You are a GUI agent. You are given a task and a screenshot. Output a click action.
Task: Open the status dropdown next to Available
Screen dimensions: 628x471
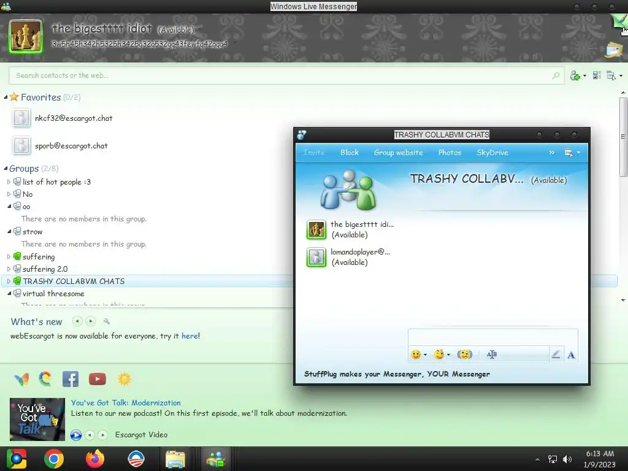[199, 29]
